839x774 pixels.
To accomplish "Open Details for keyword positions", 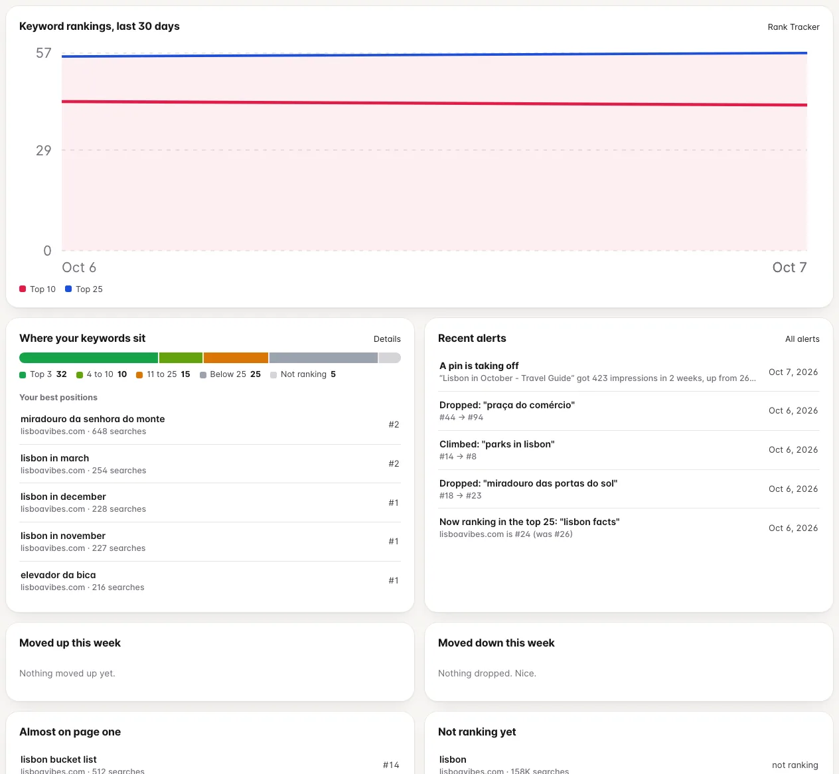I will (x=387, y=339).
